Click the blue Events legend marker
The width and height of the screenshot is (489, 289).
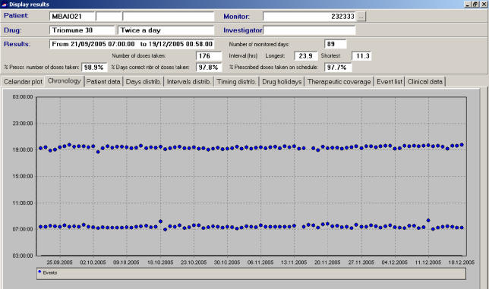(x=39, y=272)
